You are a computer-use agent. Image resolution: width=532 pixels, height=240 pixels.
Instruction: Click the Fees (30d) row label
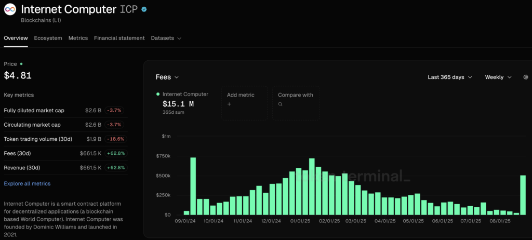(x=17, y=153)
